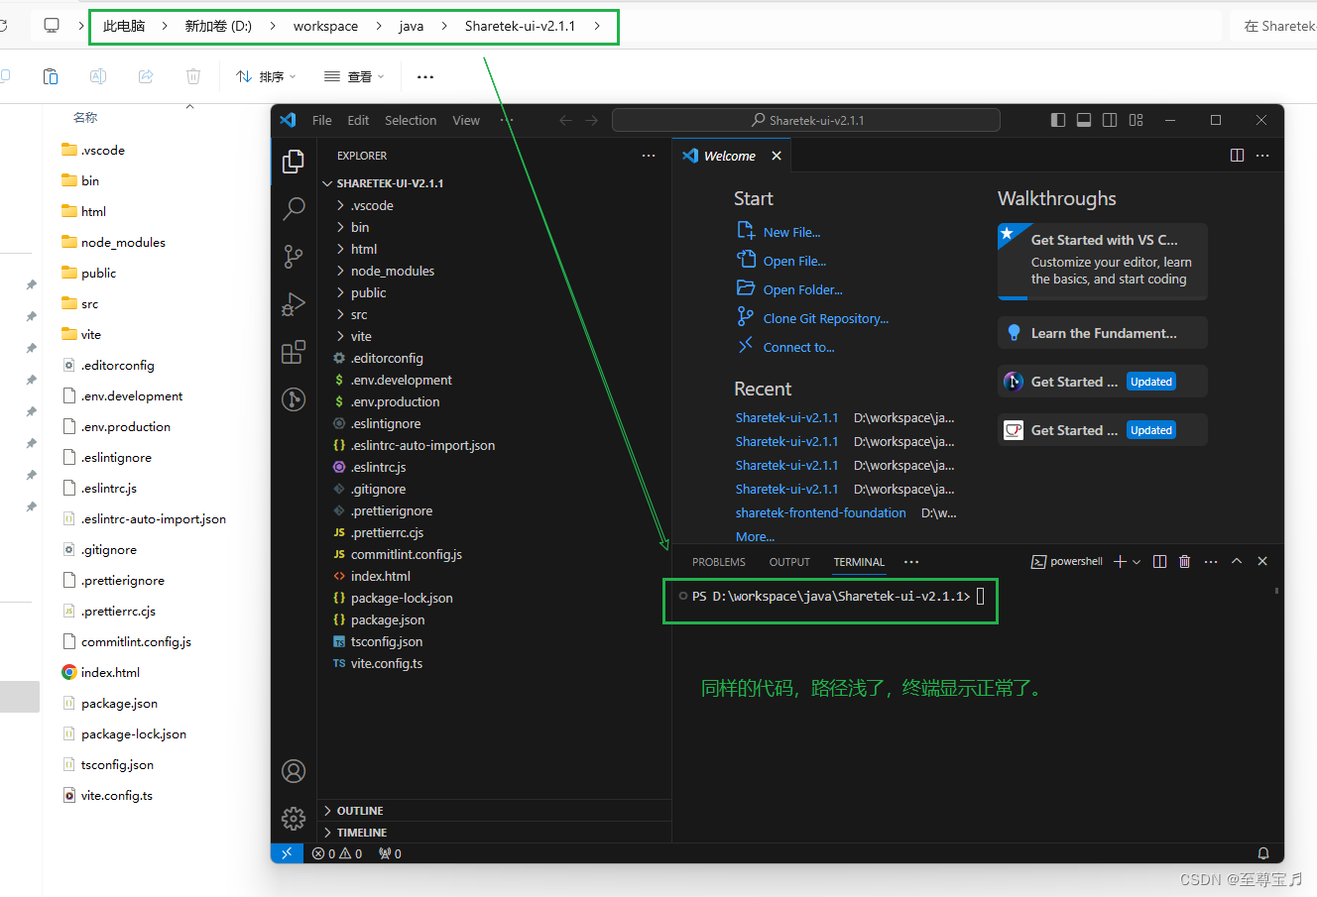The width and height of the screenshot is (1317, 897).
Task: Open the Sort dropdown in File Explorer
Action: coord(266,76)
